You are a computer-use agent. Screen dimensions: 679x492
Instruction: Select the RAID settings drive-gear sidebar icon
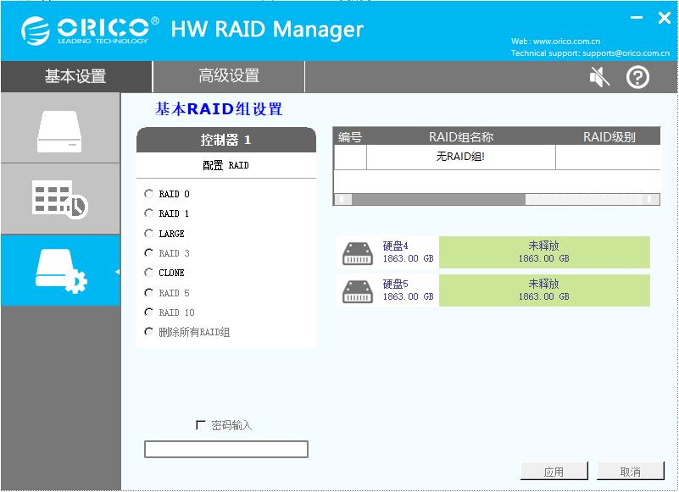click(61, 270)
